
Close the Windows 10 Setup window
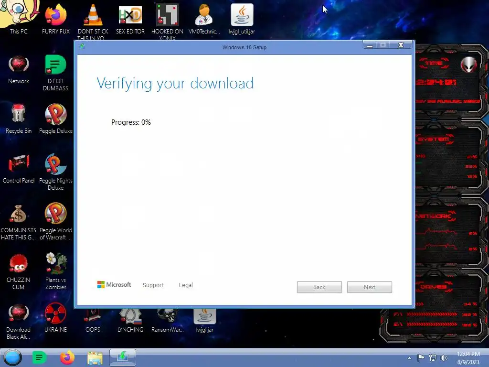point(401,45)
